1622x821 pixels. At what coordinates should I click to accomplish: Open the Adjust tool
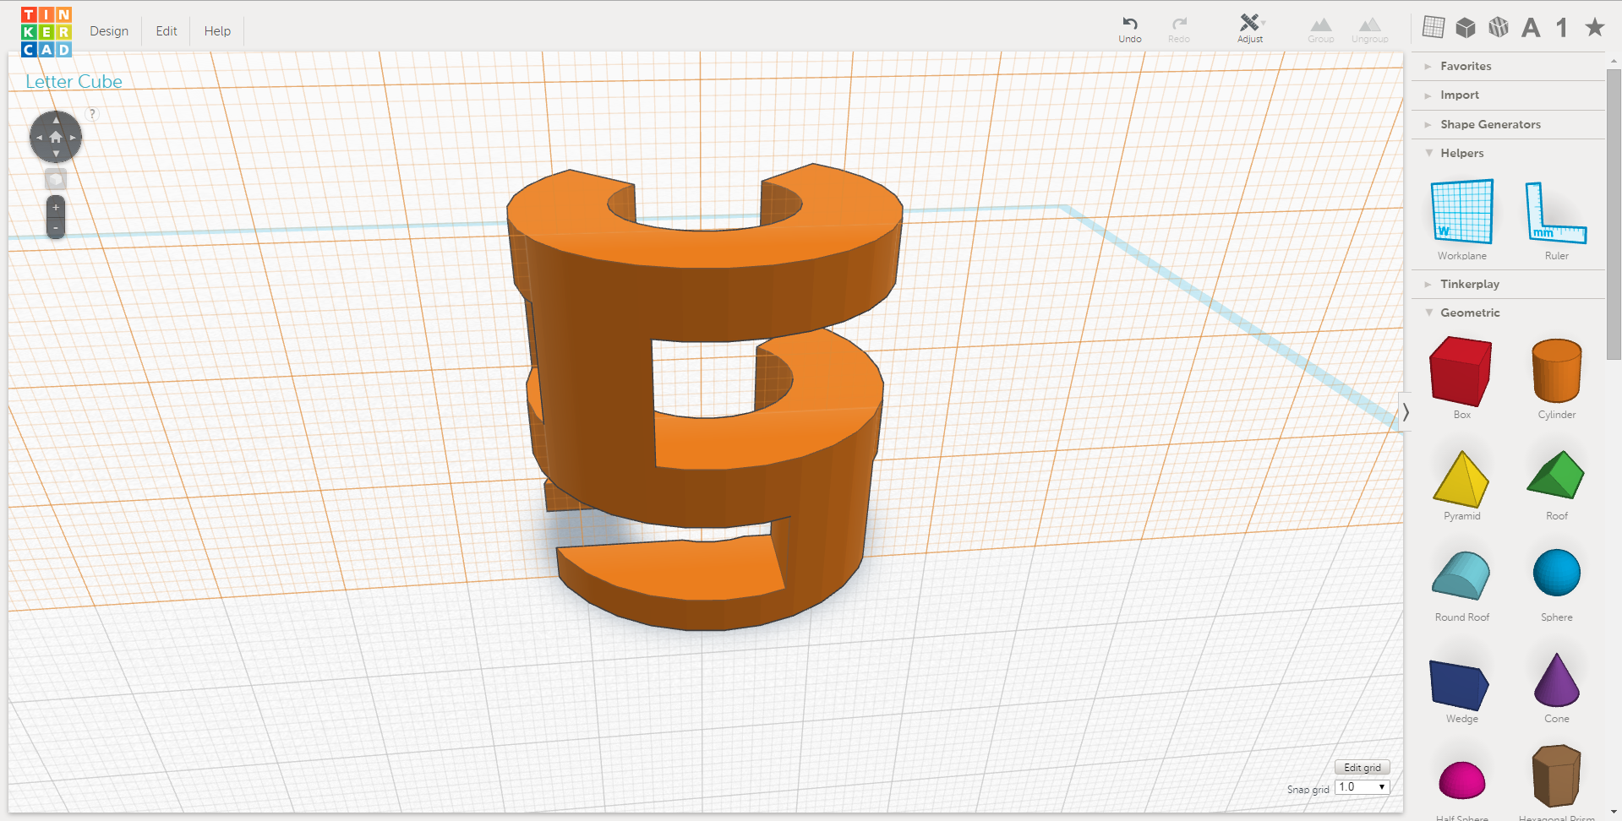coord(1249,27)
